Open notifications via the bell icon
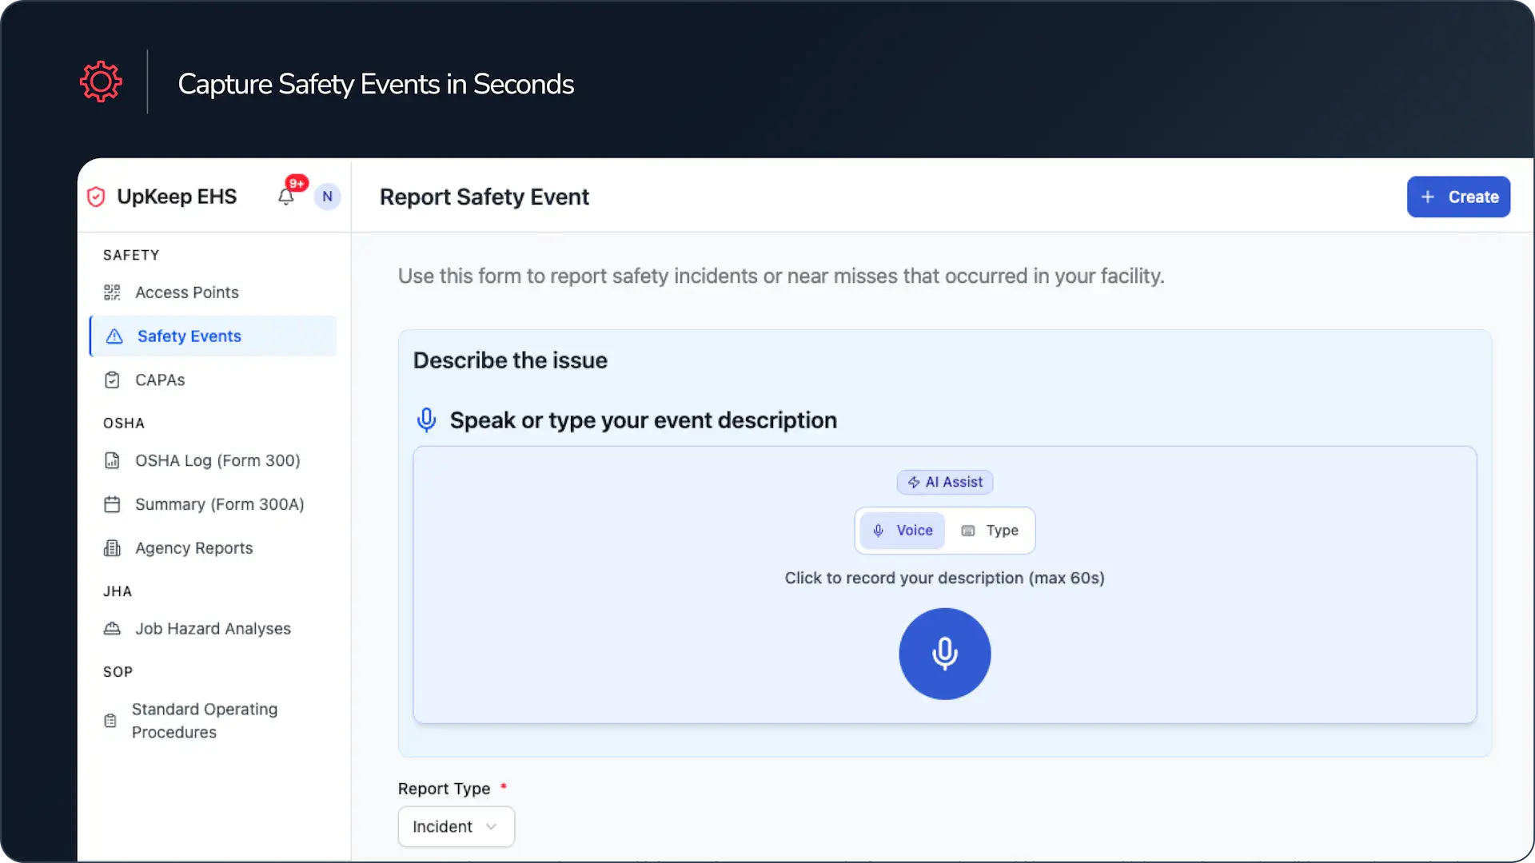Screen dimensions: 1535x863 286,197
